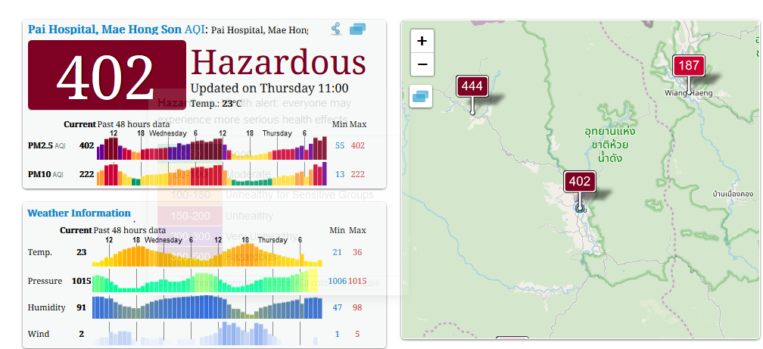Click the blue windows icon in AQI header

(x=358, y=30)
